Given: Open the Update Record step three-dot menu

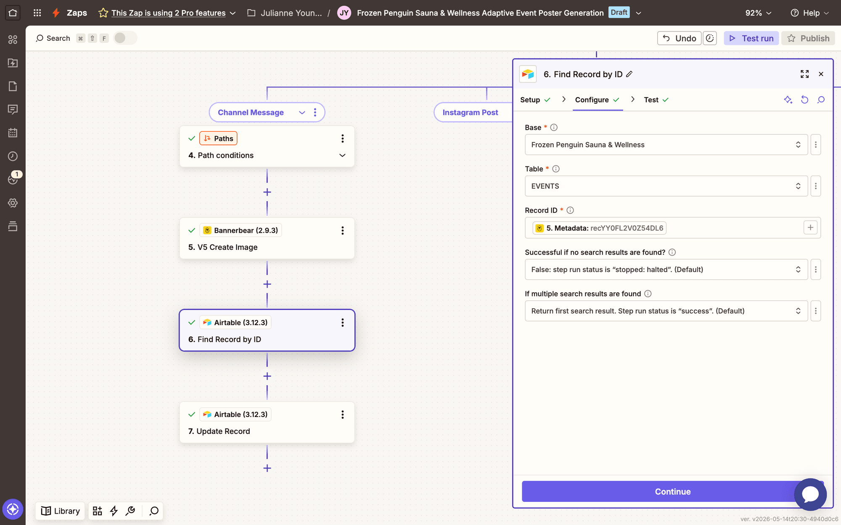Looking at the screenshot, I should pos(343,415).
